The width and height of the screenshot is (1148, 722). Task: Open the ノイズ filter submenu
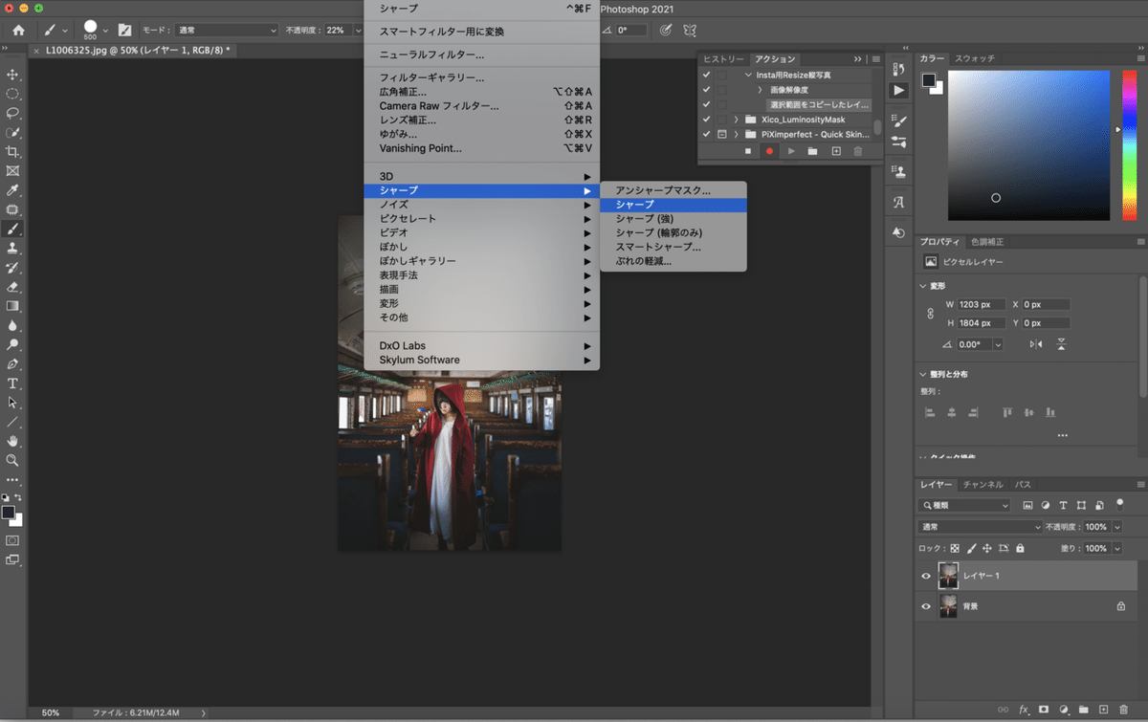point(482,205)
